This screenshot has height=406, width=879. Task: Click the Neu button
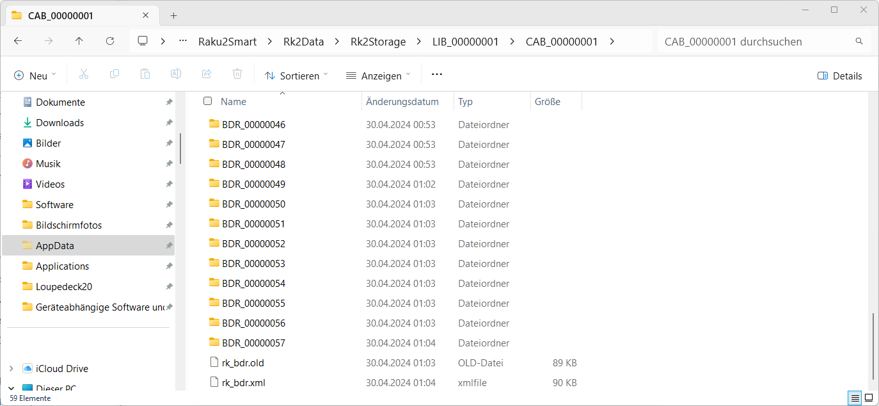35,76
